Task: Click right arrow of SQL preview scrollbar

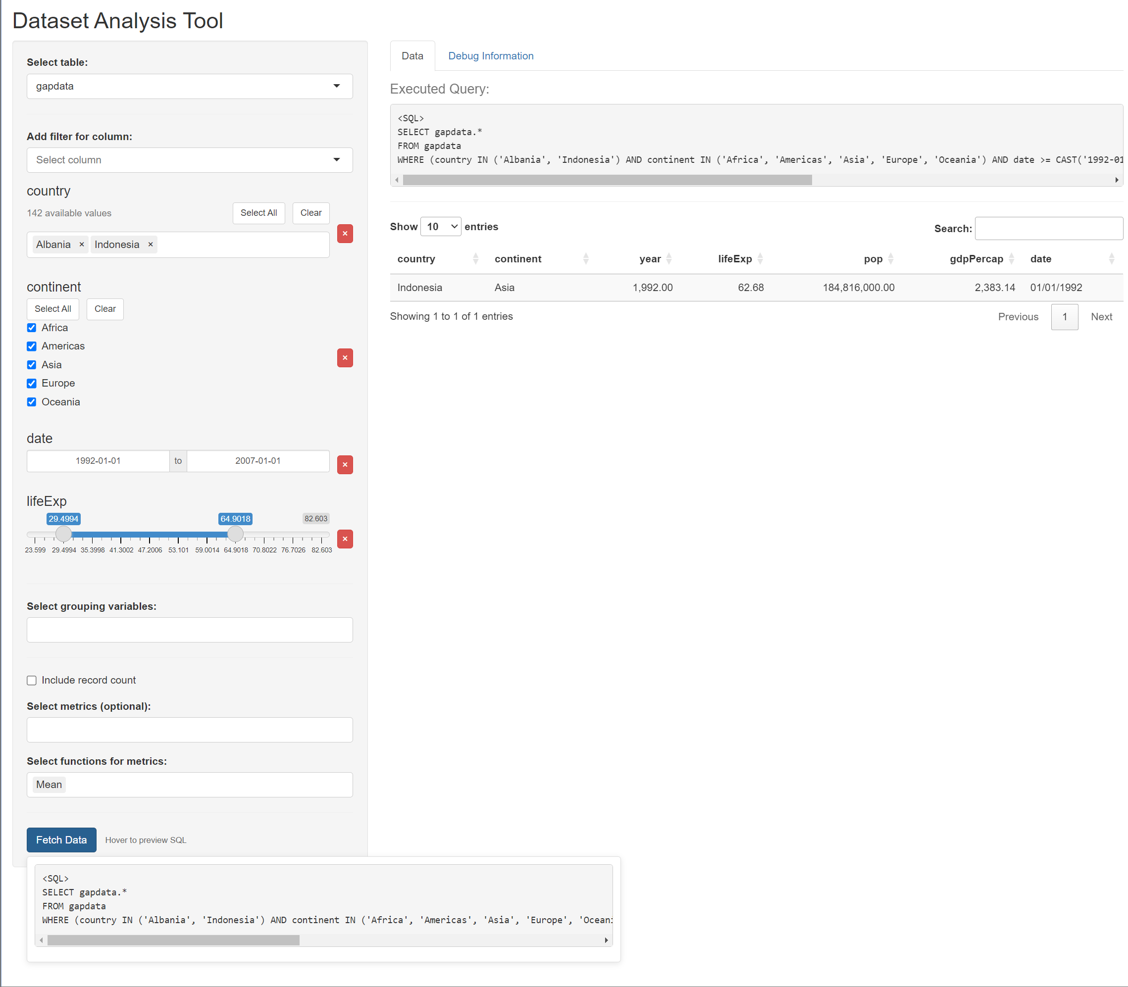Action: coord(606,940)
